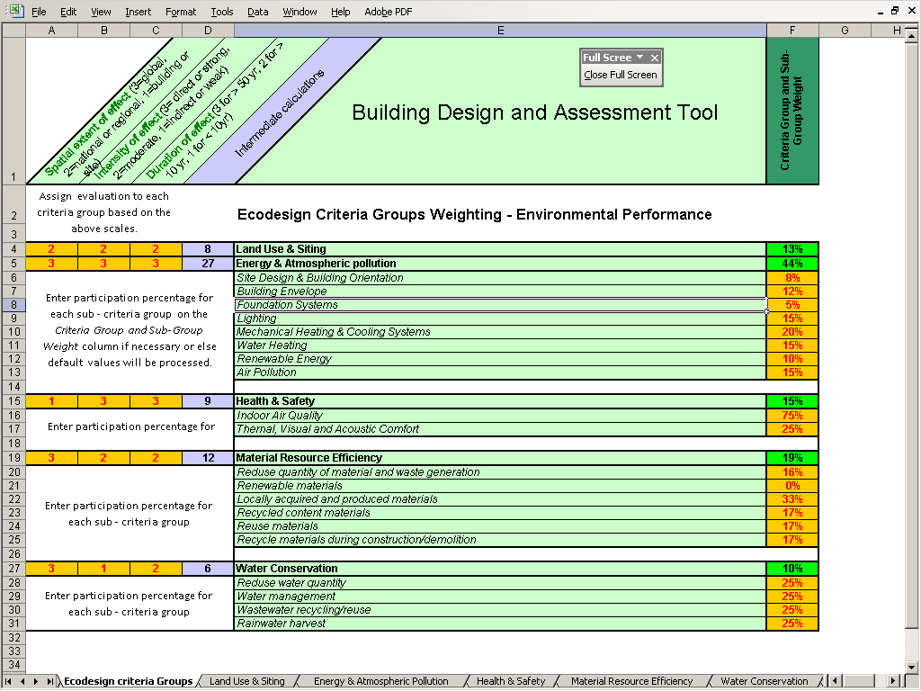Select the 44% weight cell for Energy
Image resolution: width=921 pixels, height=691 pixels.
[792, 264]
